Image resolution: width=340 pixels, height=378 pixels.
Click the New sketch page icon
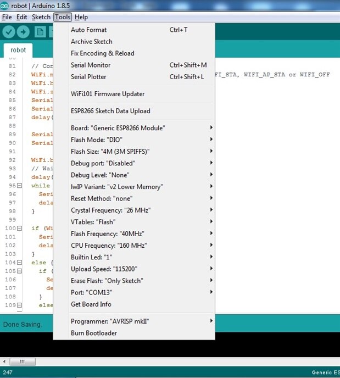[40, 32]
